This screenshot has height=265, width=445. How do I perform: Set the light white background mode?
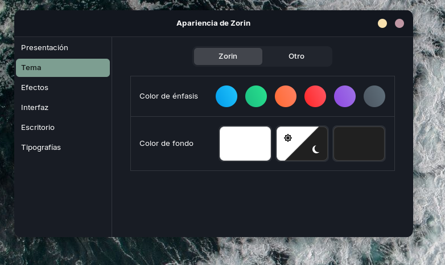tap(245, 144)
